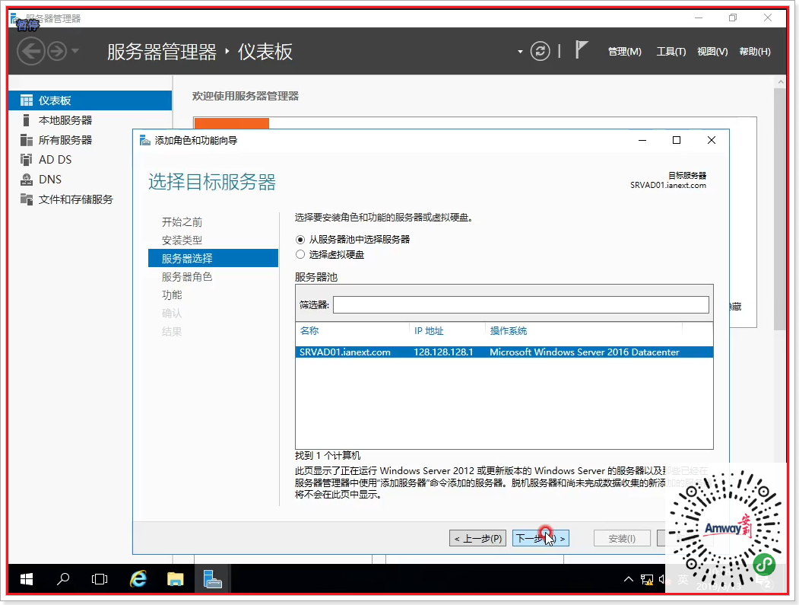Select 仪表板 in the left sidebar
The height and width of the screenshot is (605, 799).
pyautogui.click(x=90, y=100)
